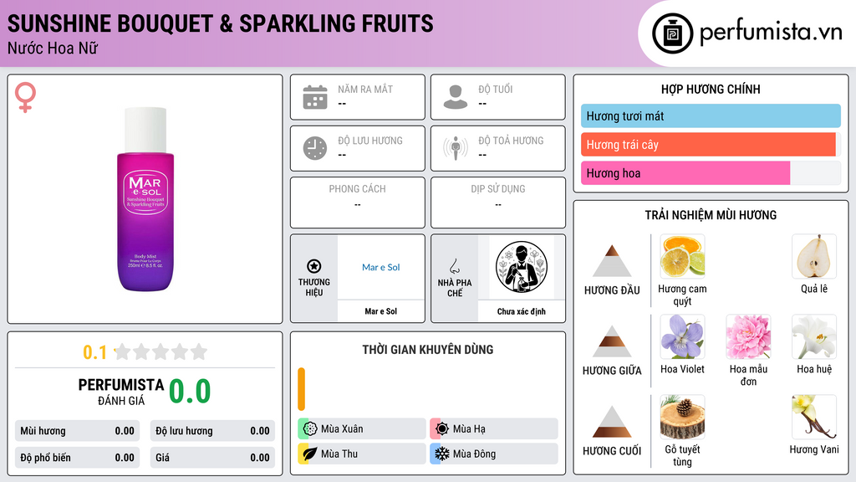
Task: Open the Hoa Violet note thumbnail
Action: pos(682,336)
